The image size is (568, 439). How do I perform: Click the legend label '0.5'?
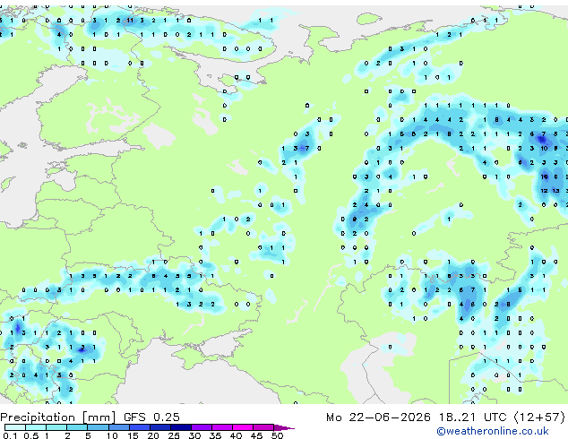[x=30, y=435]
